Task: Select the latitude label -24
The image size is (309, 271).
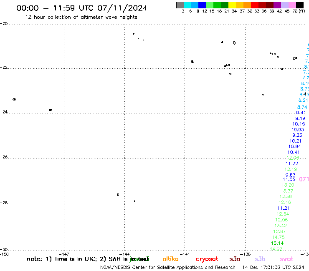Action: click(4, 112)
